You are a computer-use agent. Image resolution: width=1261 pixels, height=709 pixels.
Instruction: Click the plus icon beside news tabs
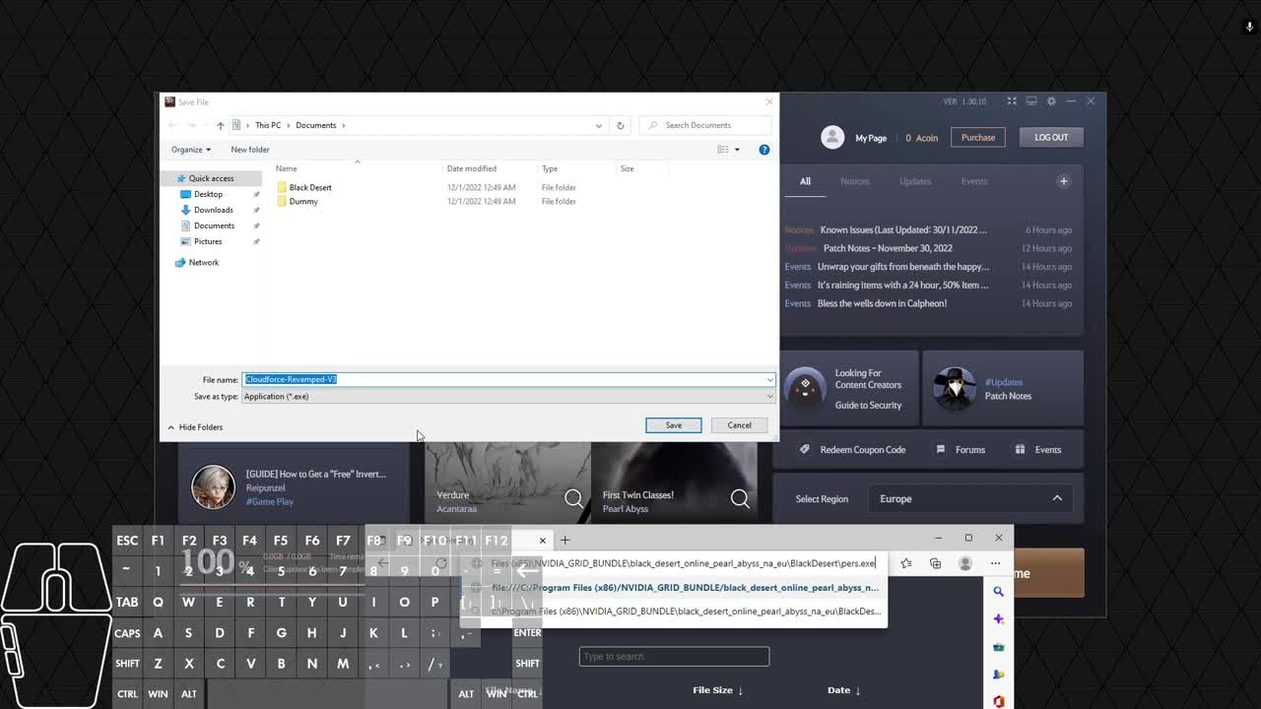(1063, 181)
